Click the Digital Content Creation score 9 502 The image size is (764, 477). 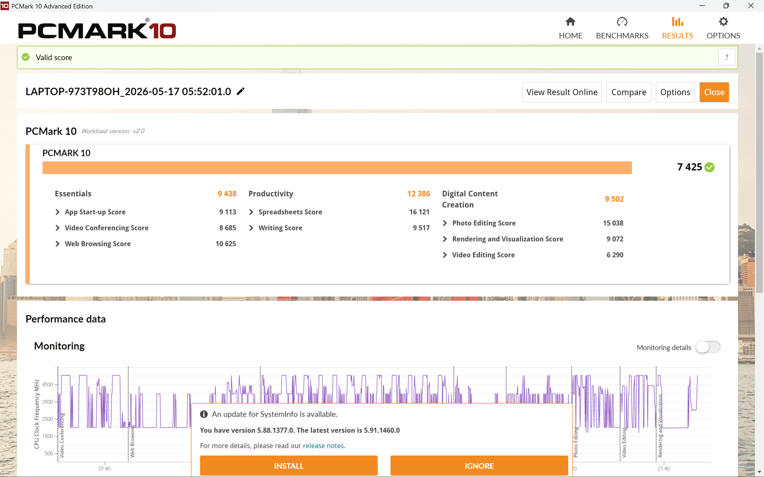614,199
